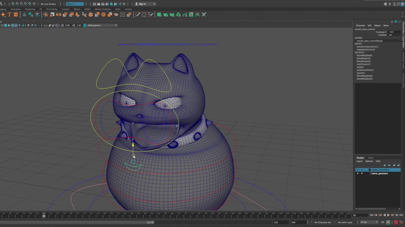Click the first green shelf icon

(159, 15)
